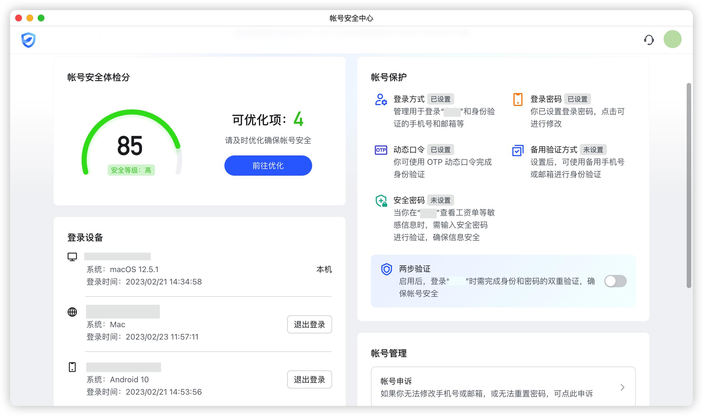Click the OTP 动态口令 icon
Screen dimensions: 703x416
click(381, 150)
